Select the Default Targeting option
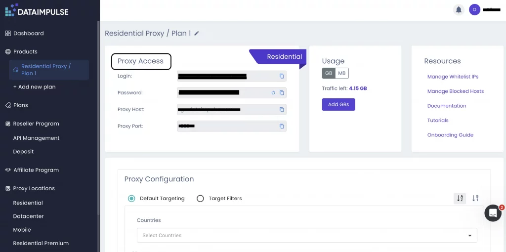The width and height of the screenshot is (506, 252). 131,199
